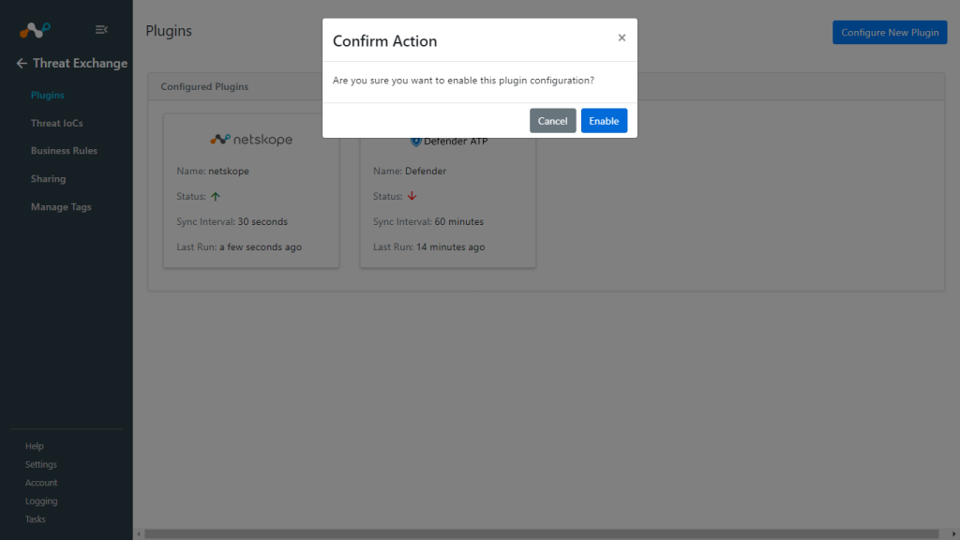The height and width of the screenshot is (540, 960).
Task: Click 'Name: Defender' text
Action: click(x=409, y=171)
